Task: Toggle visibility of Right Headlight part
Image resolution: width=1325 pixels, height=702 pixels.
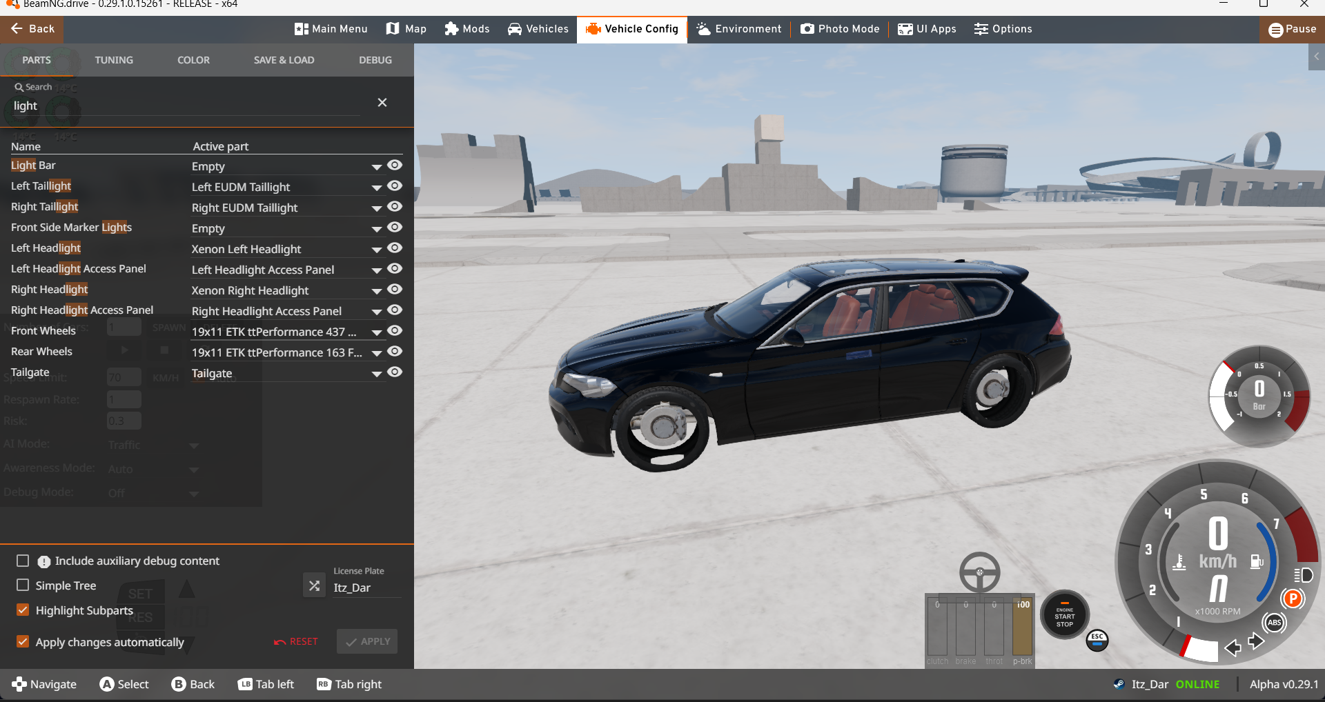Action: [x=395, y=290]
